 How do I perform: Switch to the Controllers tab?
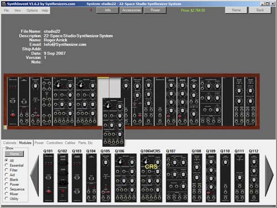[54, 143]
